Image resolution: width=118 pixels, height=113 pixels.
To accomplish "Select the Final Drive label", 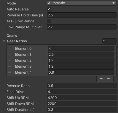I will coord(15,92).
